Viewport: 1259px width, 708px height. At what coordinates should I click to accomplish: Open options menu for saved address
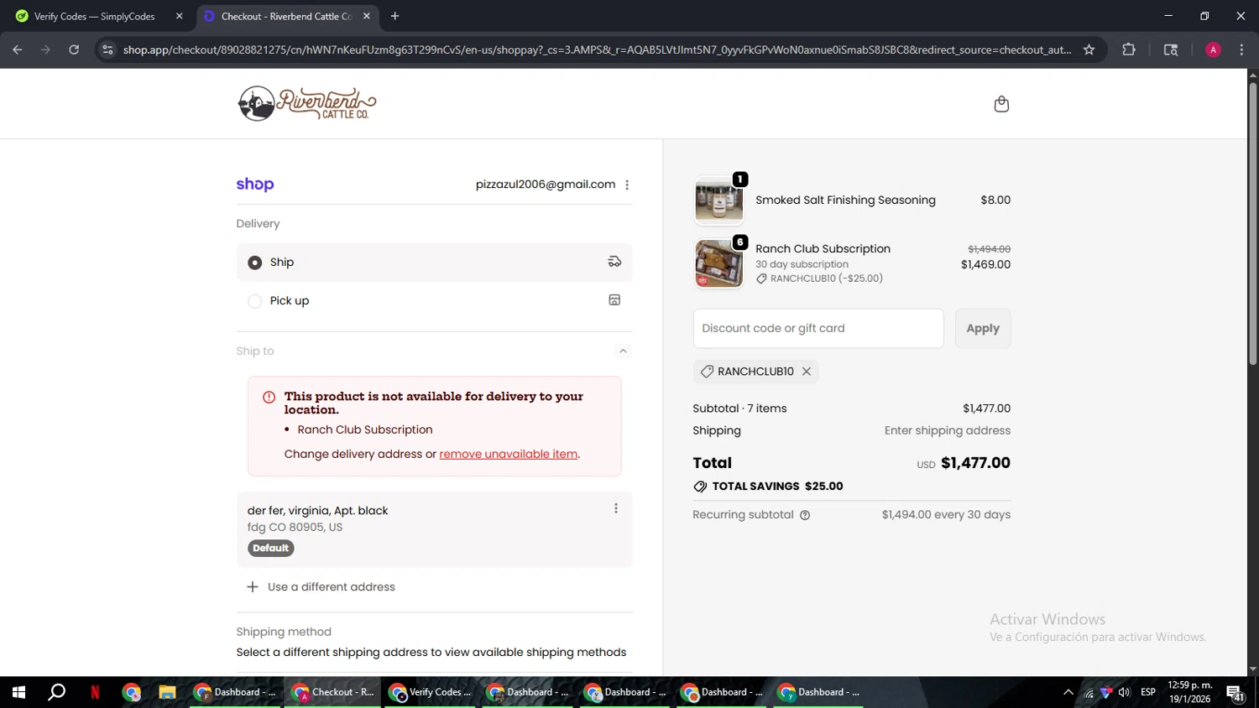pos(616,508)
